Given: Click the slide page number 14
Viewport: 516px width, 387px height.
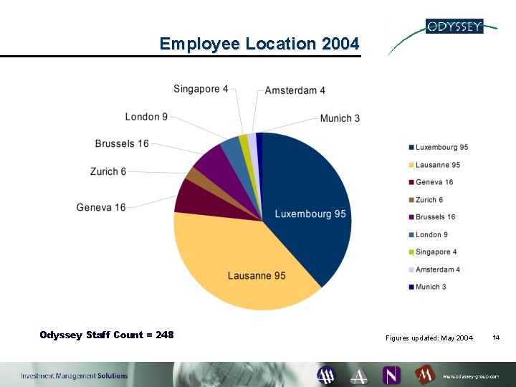Looking at the screenshot, I should coord(496,338).
